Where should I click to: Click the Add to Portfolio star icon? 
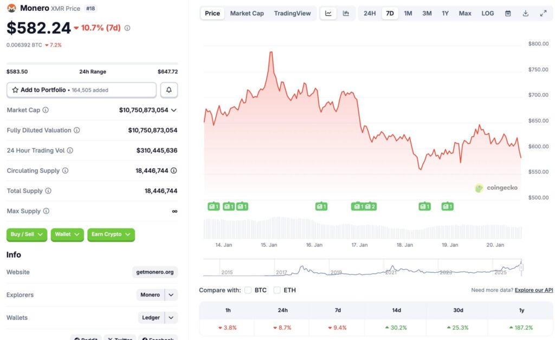coord(16,89)
